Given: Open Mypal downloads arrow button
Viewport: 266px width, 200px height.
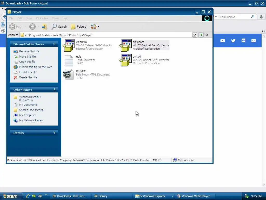Looking at the screenshot, I should (261, 17).
